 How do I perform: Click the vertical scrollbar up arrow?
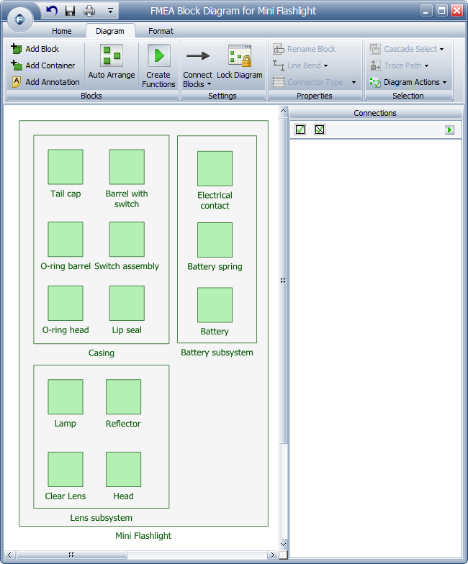pos(284,112)
